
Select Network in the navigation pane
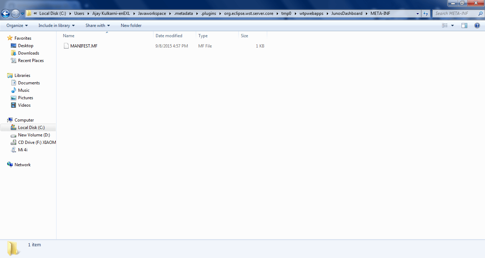(22, 164)
